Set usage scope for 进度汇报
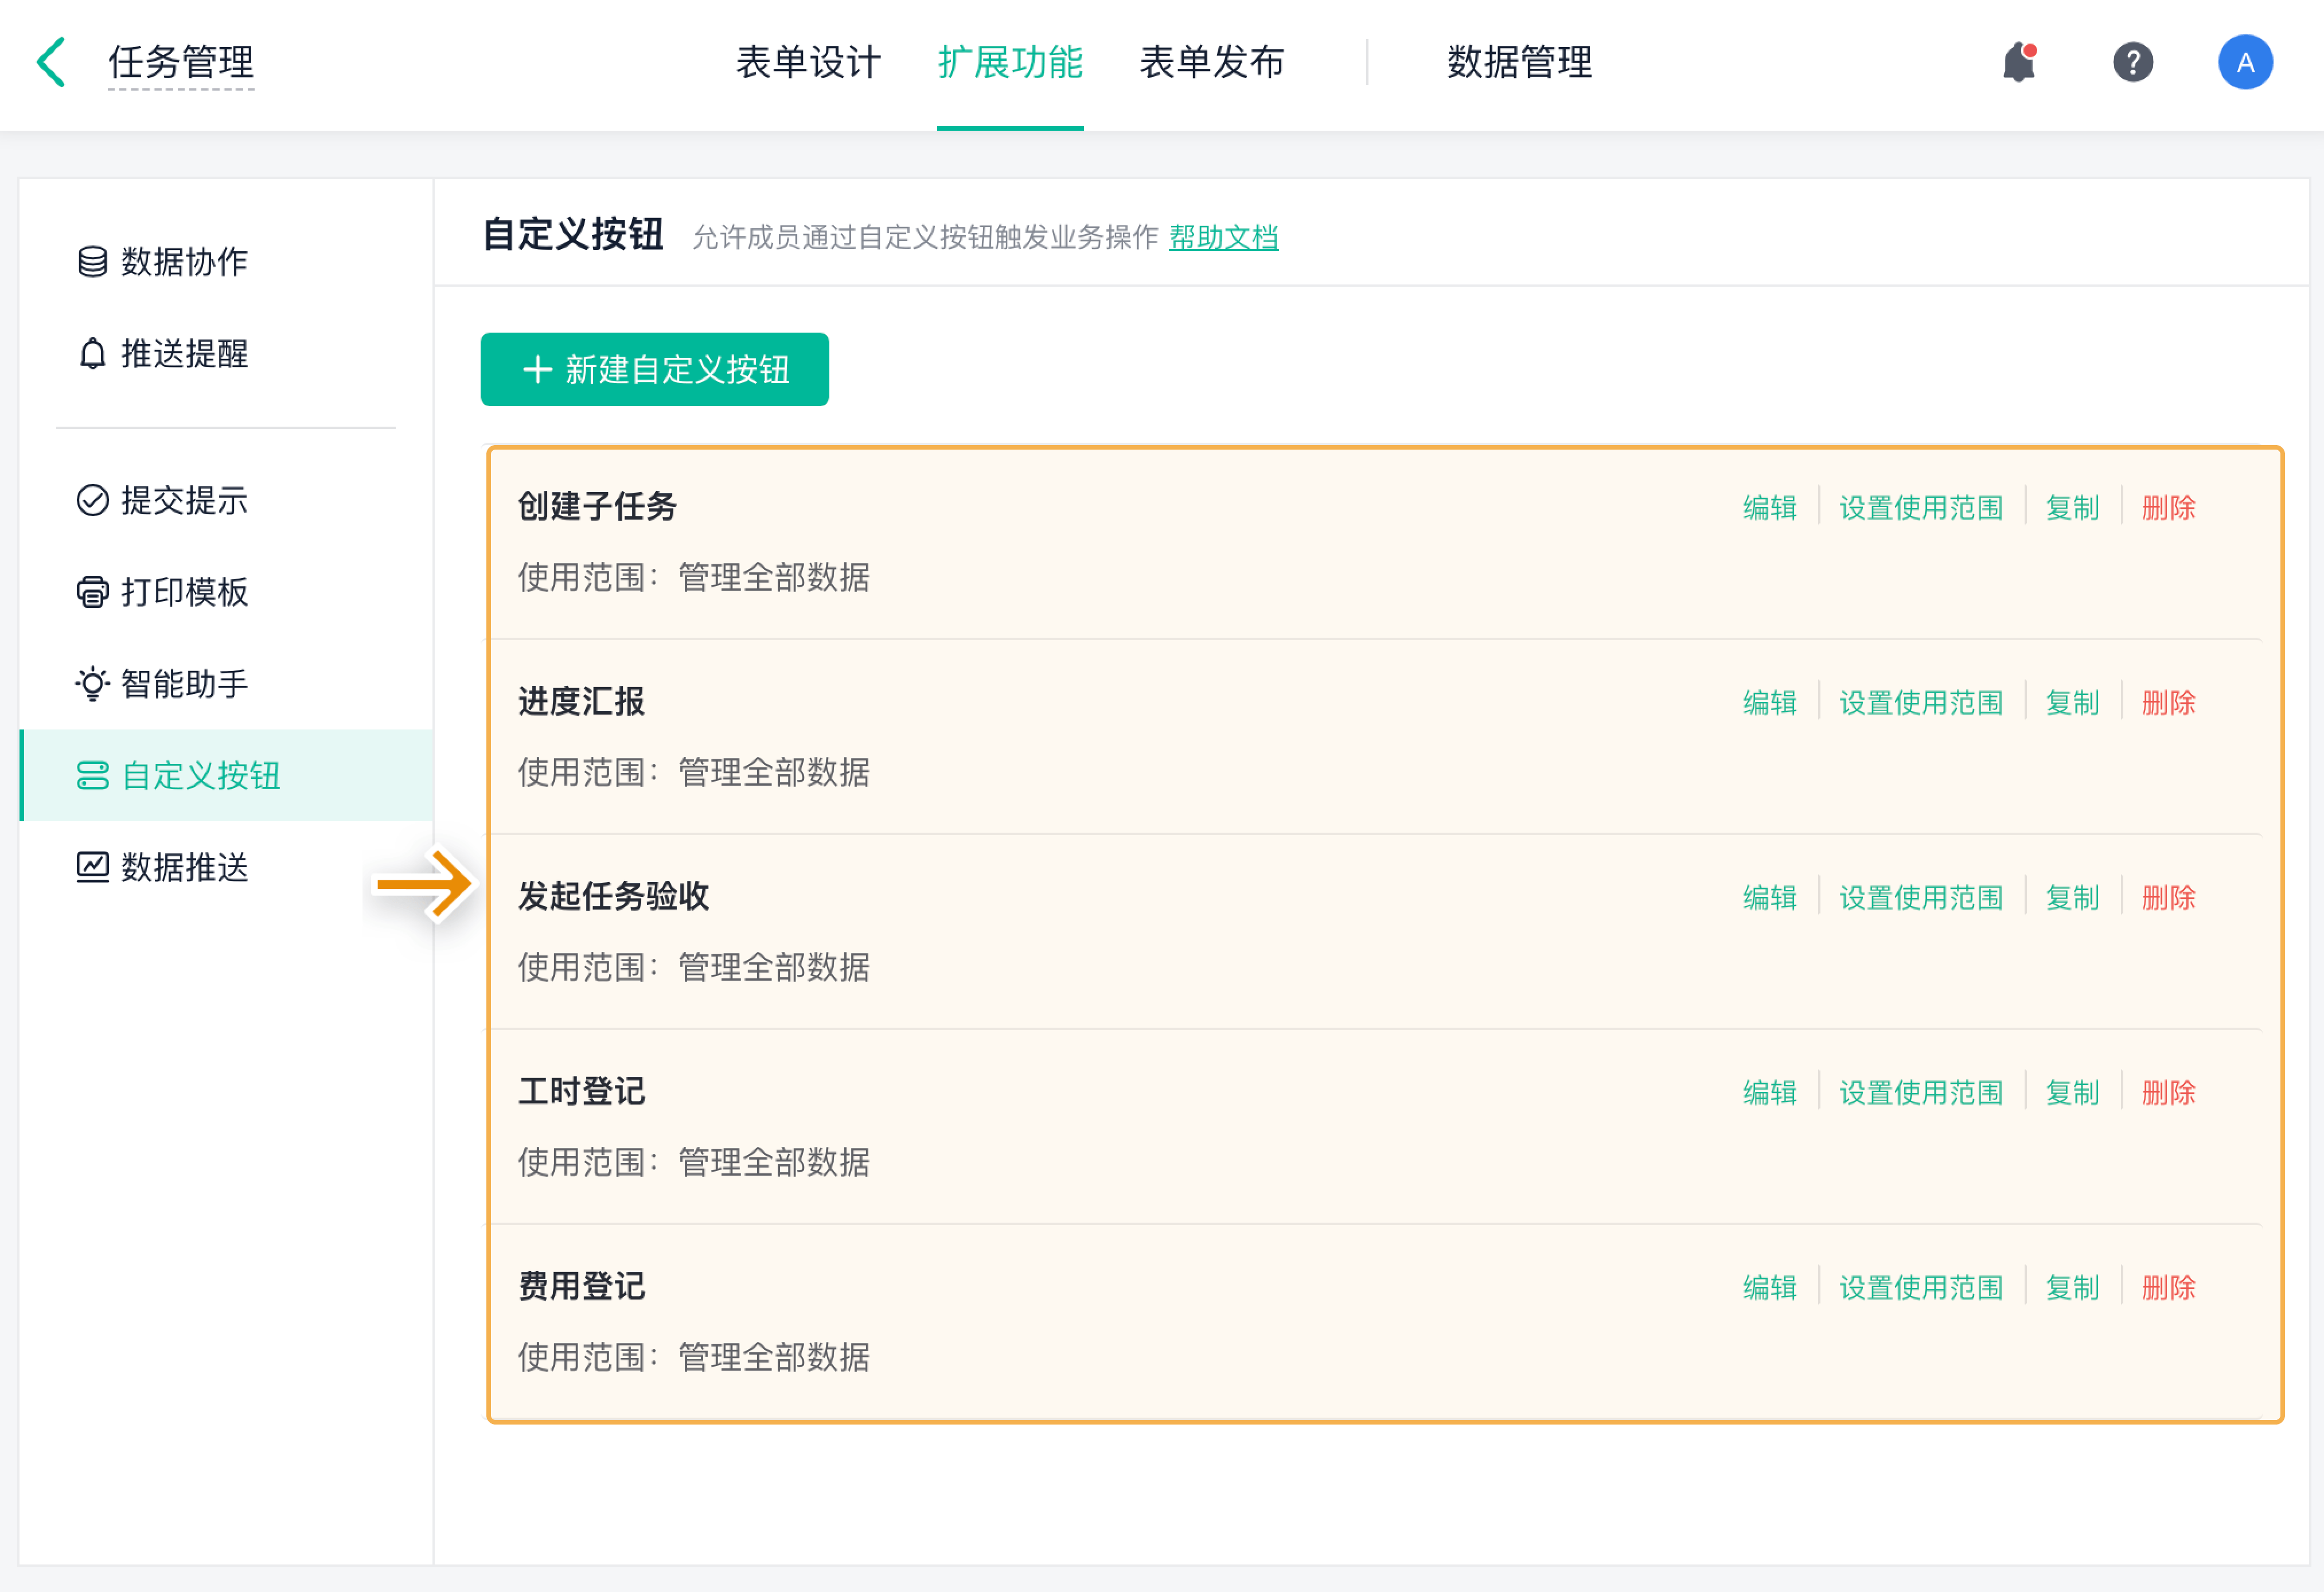2324x1592 pixels. 1921,703
